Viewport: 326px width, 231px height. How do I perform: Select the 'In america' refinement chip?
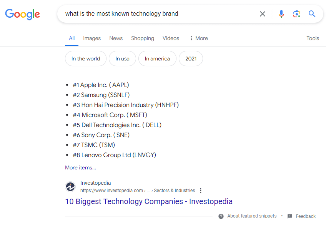tap(157, 59)
